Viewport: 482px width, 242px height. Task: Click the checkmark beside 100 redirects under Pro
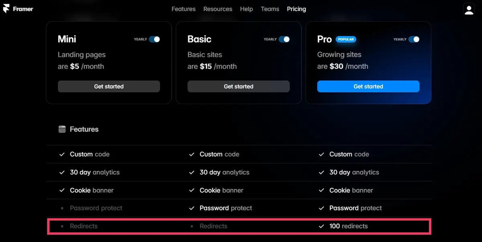[321, 226]
